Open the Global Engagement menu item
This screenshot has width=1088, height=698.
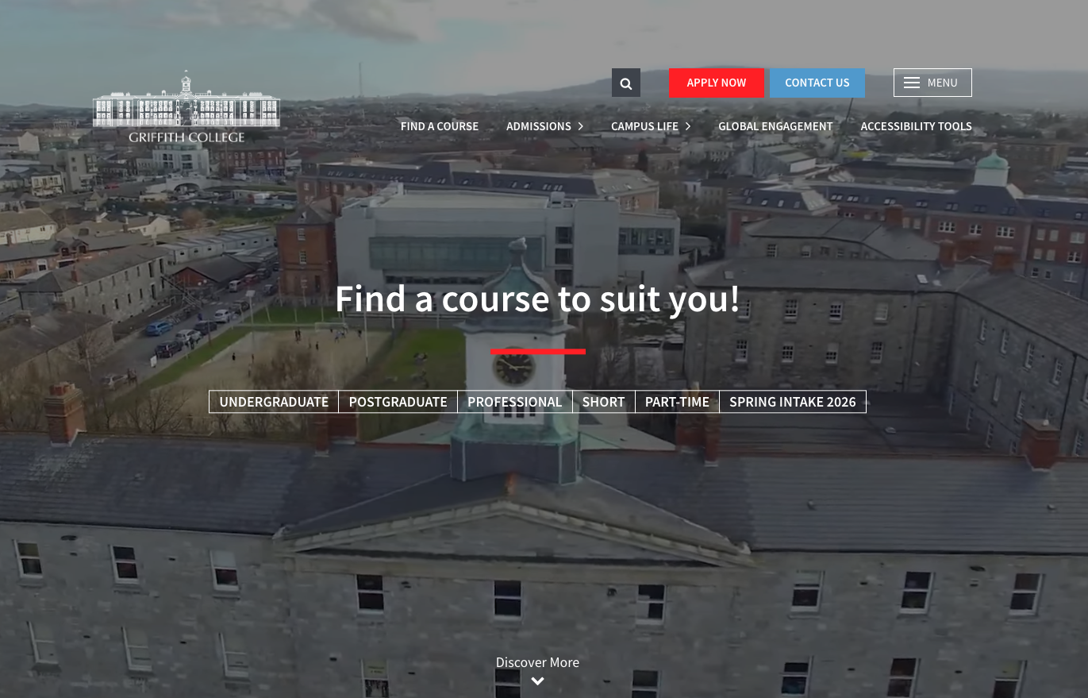point(775,126)
